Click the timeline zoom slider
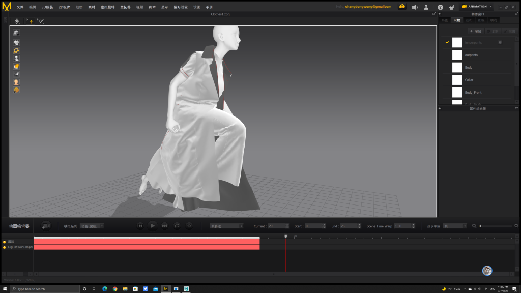This screenshot has width=521, height=293. (495, 226)
